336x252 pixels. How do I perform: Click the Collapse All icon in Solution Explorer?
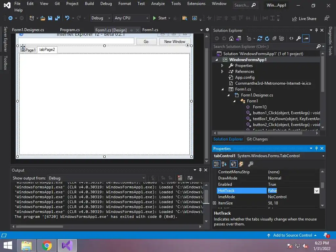274,39
